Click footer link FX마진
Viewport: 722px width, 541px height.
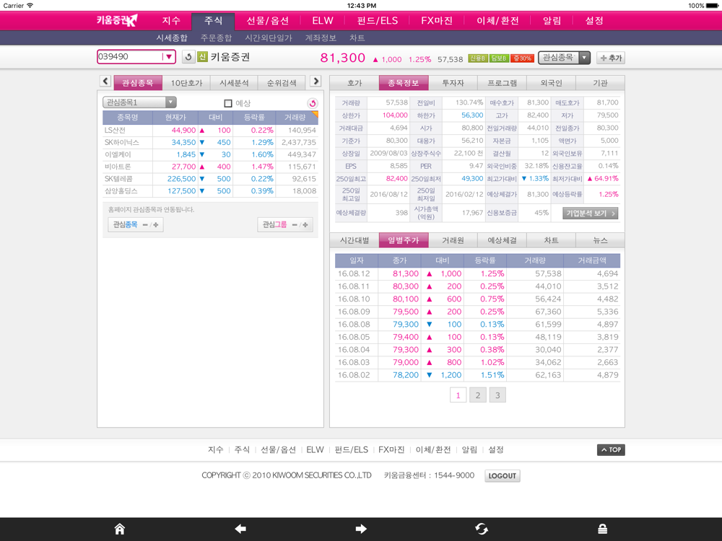coord(391,450)
